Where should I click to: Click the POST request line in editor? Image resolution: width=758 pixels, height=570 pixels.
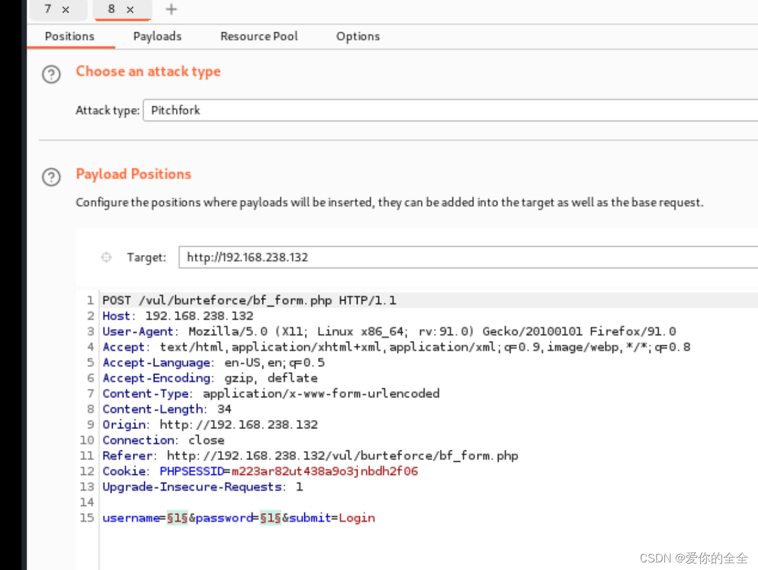249,300
